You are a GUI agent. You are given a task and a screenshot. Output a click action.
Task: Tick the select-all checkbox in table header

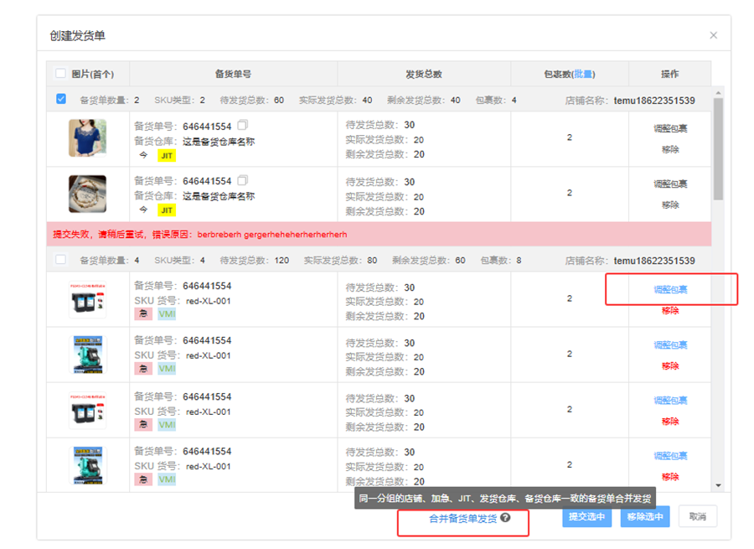click(x=60, y=73)
